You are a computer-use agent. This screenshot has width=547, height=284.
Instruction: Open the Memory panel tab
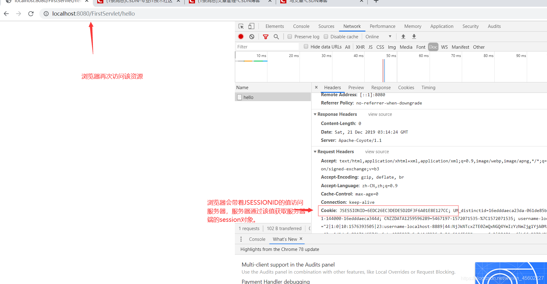coord(413,26)
